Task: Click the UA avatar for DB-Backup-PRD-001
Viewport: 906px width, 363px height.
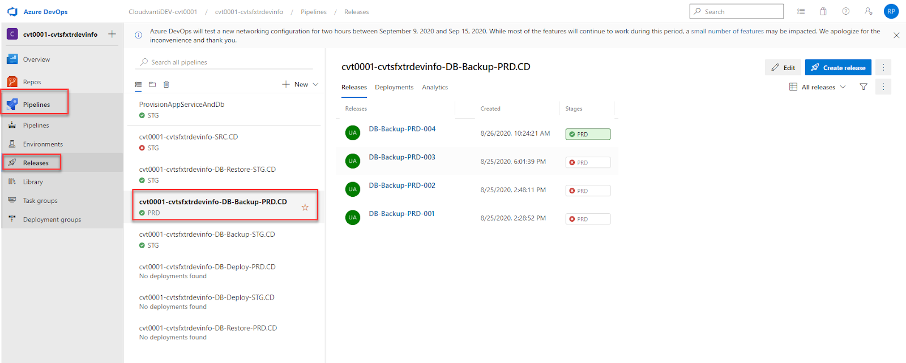Action: (353, 218)
